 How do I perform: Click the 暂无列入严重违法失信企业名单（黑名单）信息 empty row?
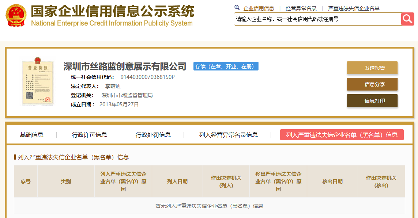coord(210,206)
